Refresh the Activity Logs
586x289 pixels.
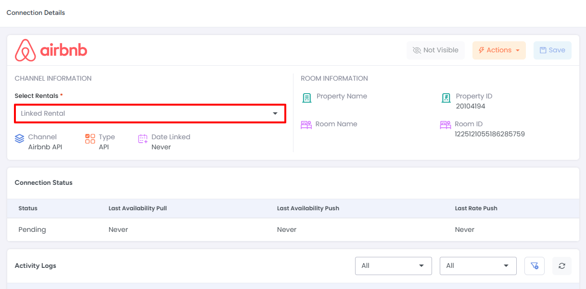pos(561,265)
